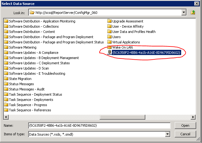Select Task Sequence - Deployments
The height and width of the screenshot is (143, 202).
(31, 100)
